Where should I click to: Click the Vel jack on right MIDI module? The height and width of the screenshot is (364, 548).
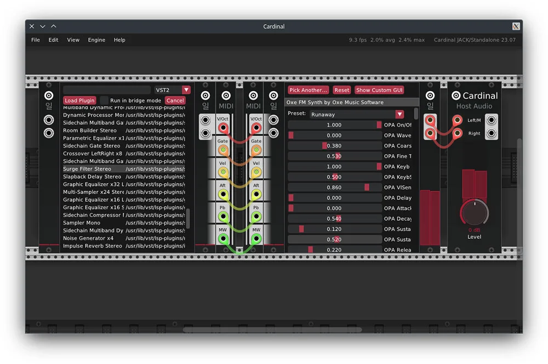coord(256,172)
